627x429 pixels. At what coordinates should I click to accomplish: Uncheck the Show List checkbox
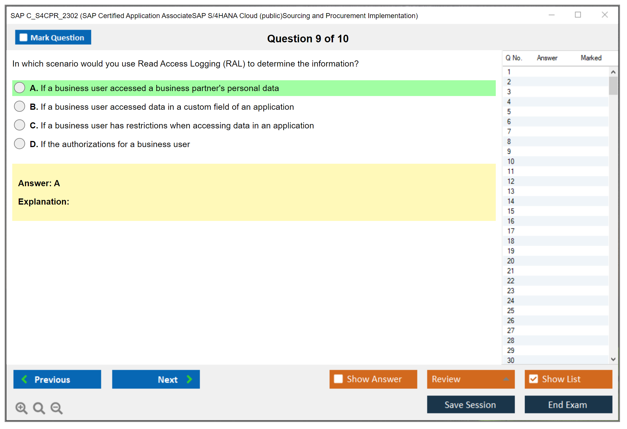pos(533,379)
